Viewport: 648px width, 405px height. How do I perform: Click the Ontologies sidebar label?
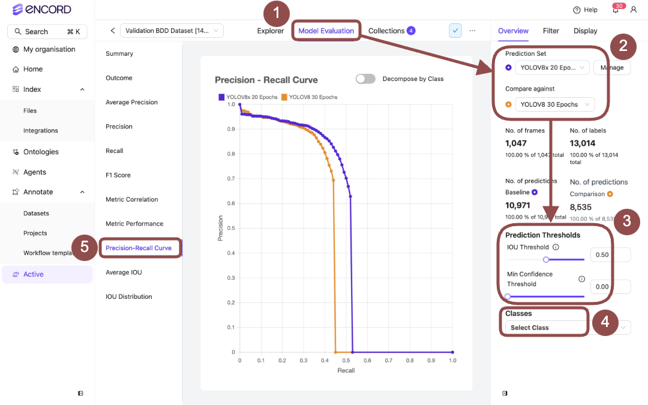[41, 152]
